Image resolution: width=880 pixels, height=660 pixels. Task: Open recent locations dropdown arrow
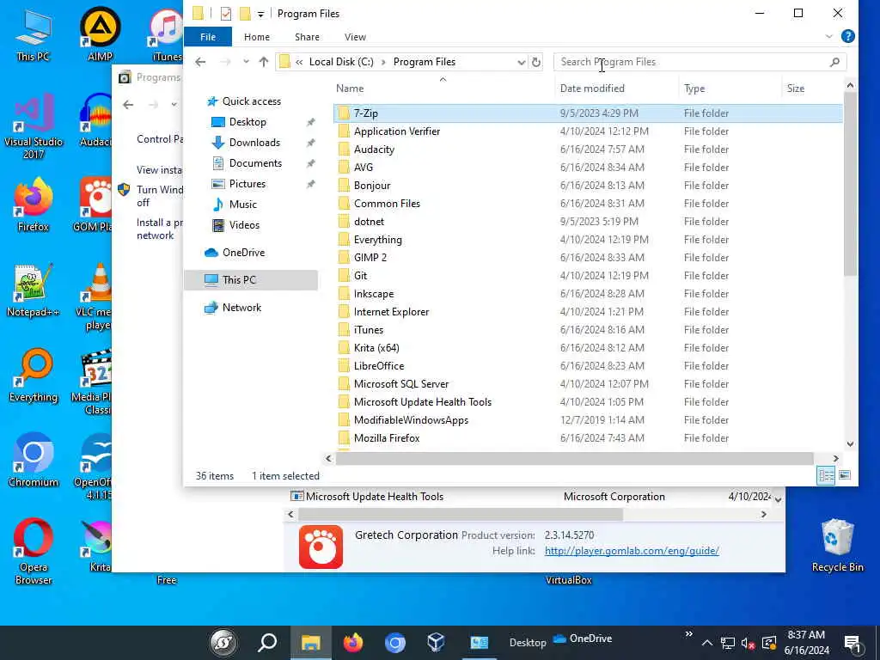246,62
